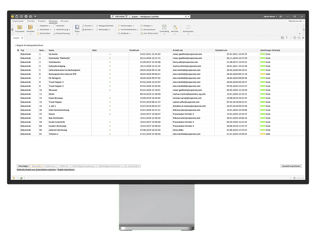Click the filter funnel icon in search field
The height and width of the screenshot is (241, 316).
126,17
